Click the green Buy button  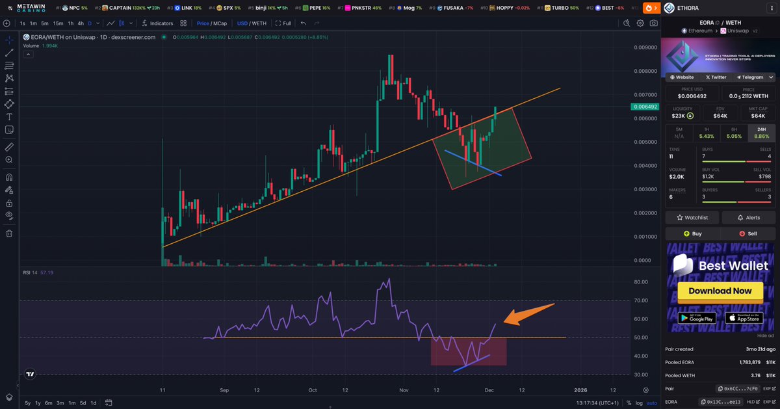point(692,233)
